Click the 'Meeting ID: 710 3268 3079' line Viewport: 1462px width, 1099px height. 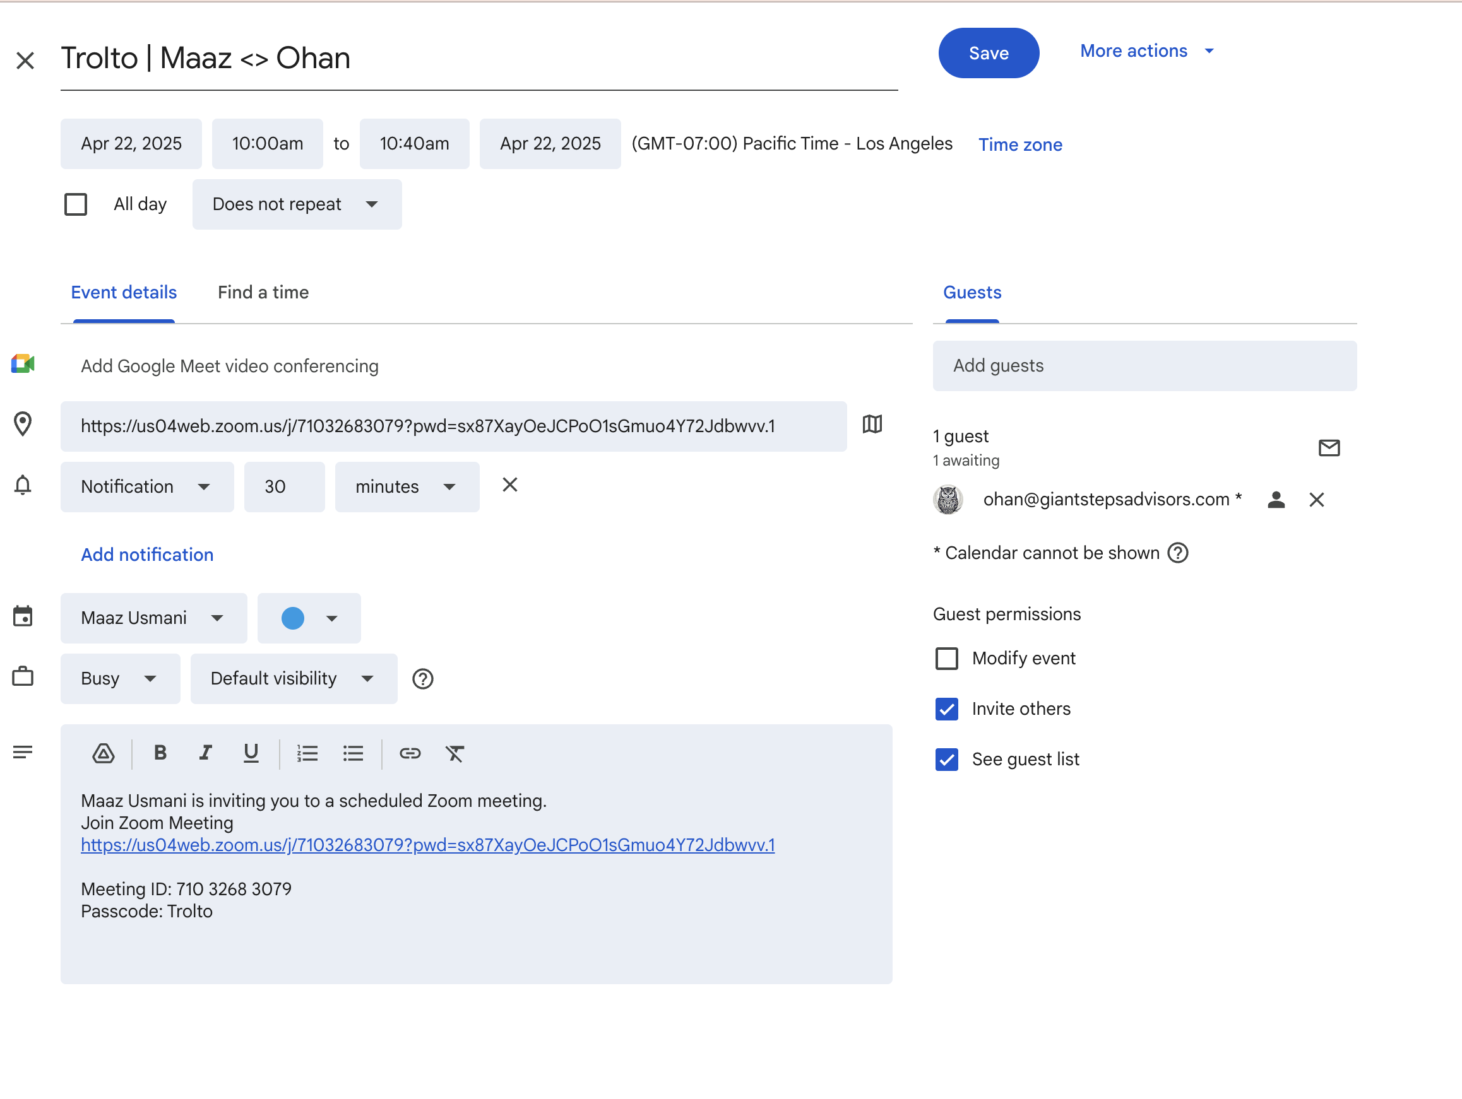186,890
